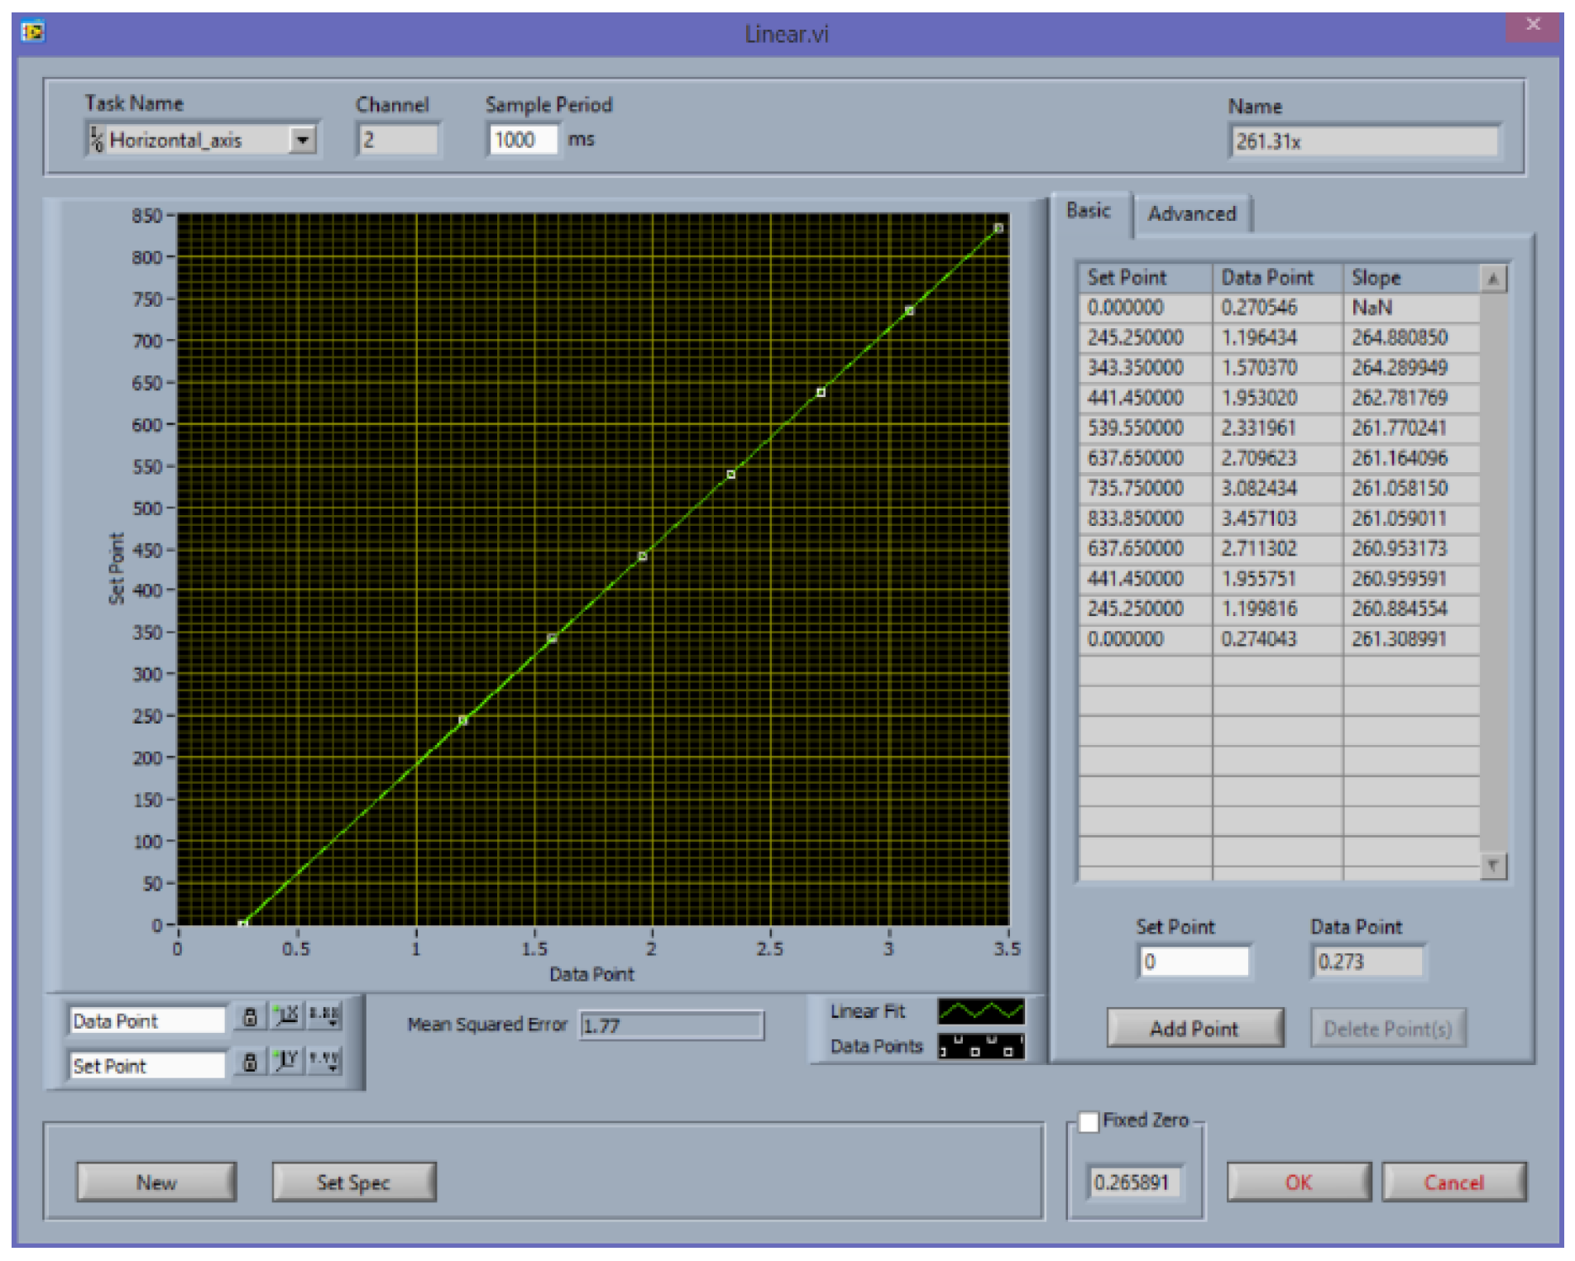Enable the Fixed Zero checkbox
Image resolution: width=1575 pixels, height=1261 pixels.
pos(1089,1121)
